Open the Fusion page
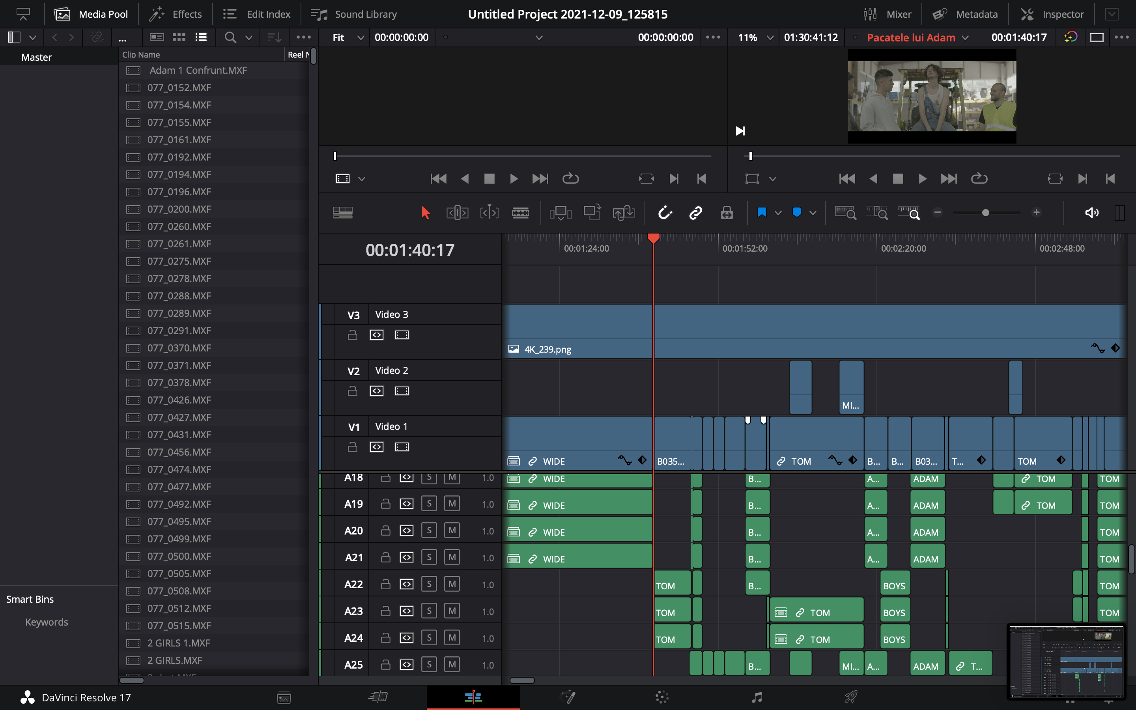The height and width of the screenshot is (710, 1136). 568,697
